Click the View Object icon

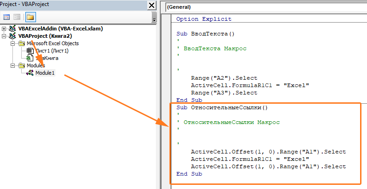(17, 17)
